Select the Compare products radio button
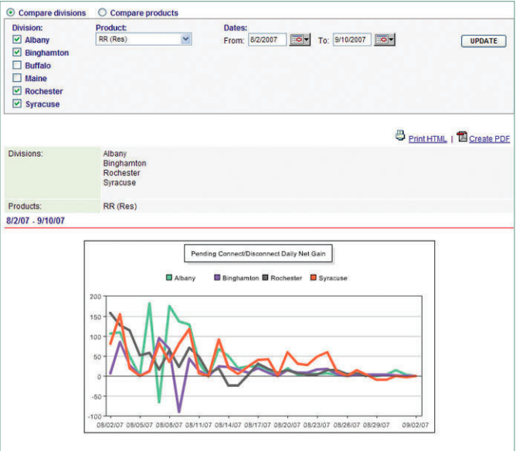 pos(102,12)
